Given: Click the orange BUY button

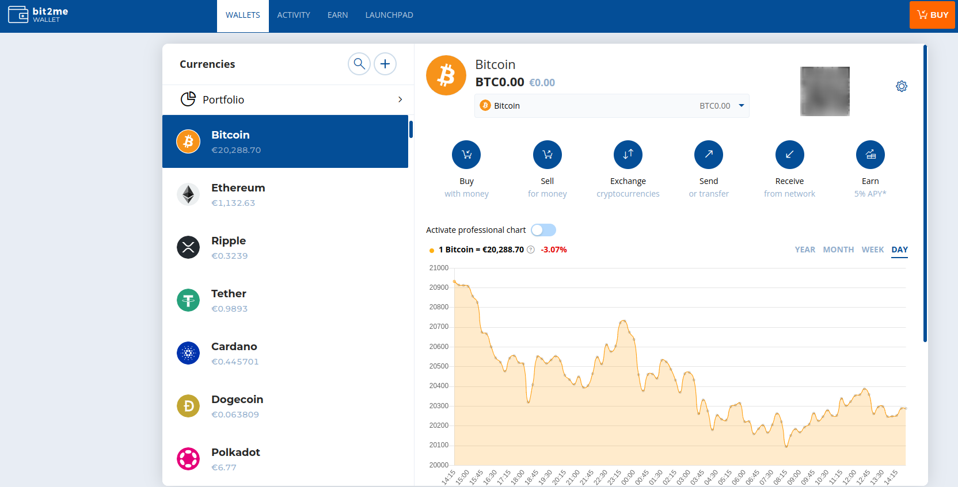Looking at the screenshot, I should point(932,15).
